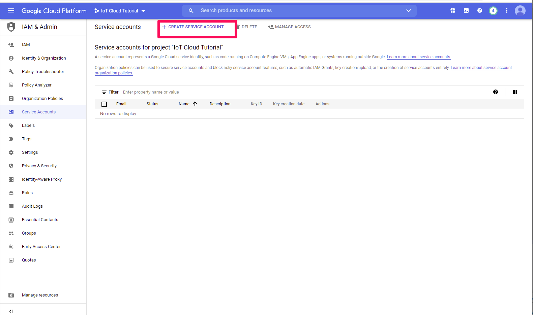This screenshot has height=315, width=533.
Task: Expand the search bar dropdown arrow
Action: [x=409, y=10]
